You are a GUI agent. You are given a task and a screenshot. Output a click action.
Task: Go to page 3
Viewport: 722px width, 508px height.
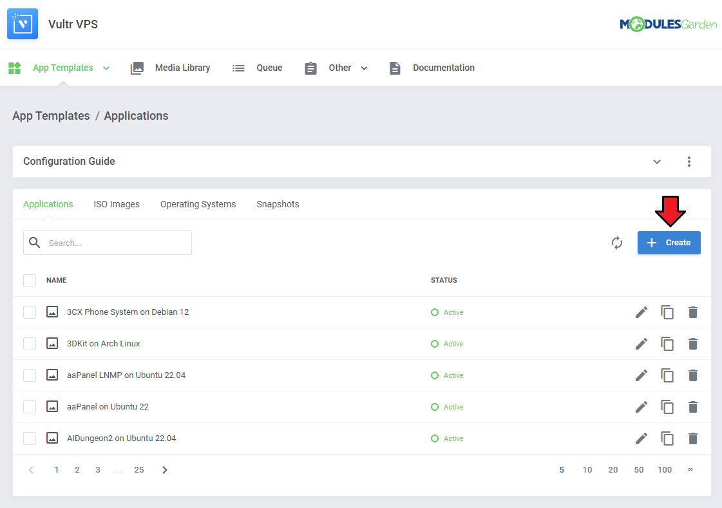pos(98,470)
